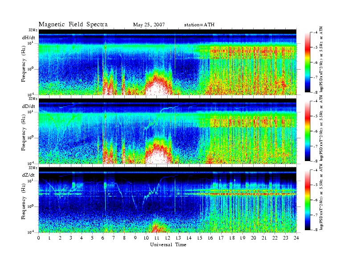Click the 18 hour tick label
The width and height of the screenshot is (353, 273).
click(x=232, y=238)
